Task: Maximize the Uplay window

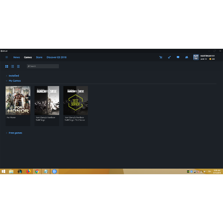Action: (x=215, y=51)
